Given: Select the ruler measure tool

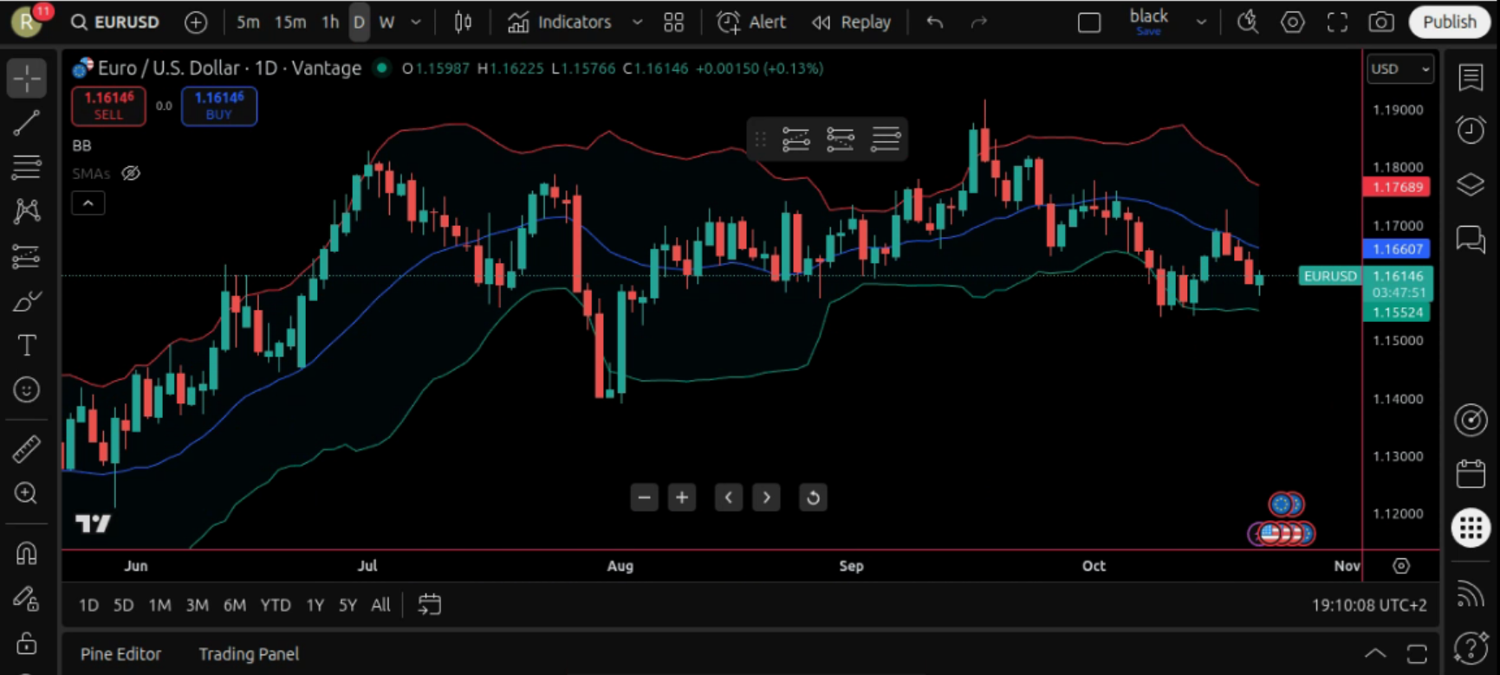Looking at the screenshot, I should coord(27,448).
